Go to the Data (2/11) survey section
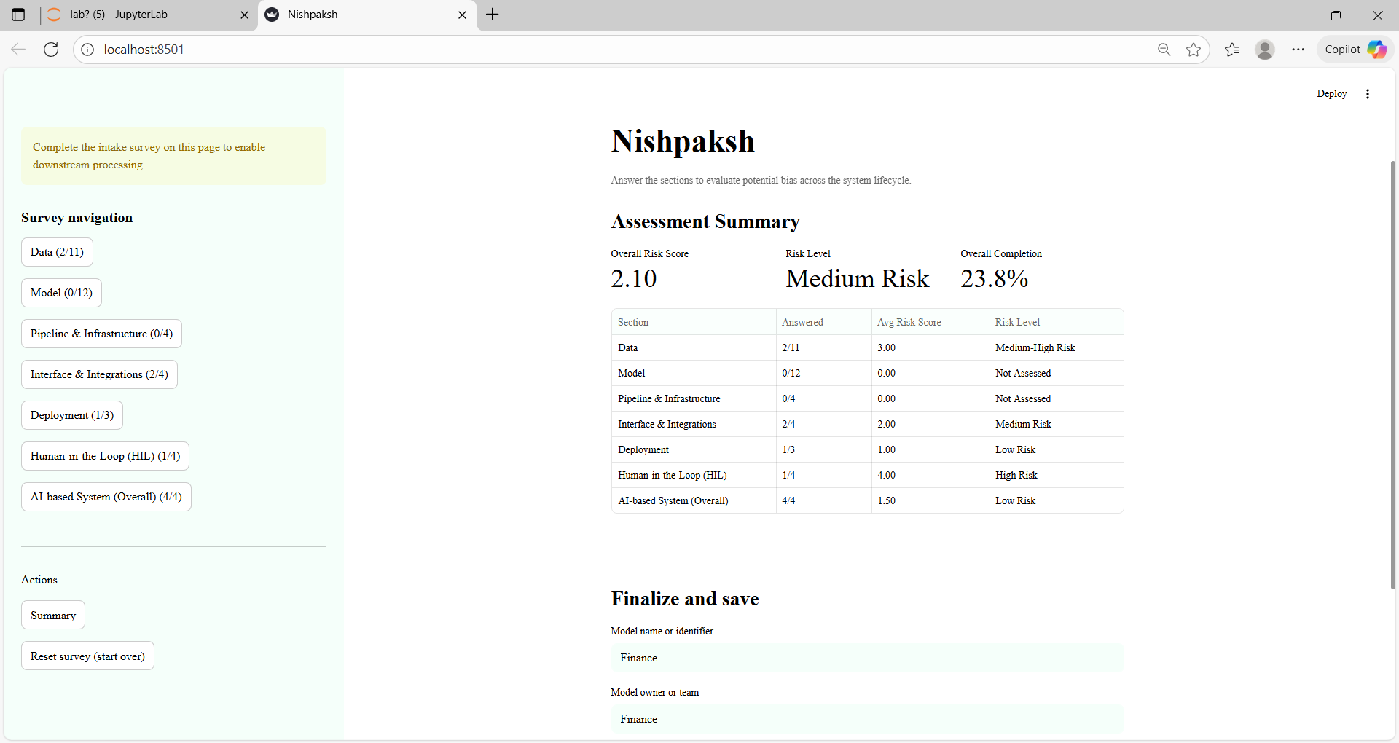The image size is (1399, 743). (57, 252)
